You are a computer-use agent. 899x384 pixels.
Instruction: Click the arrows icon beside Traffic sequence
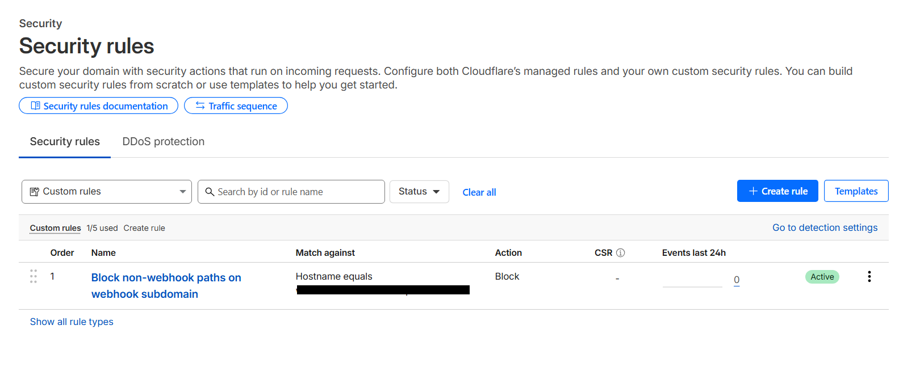200,106
